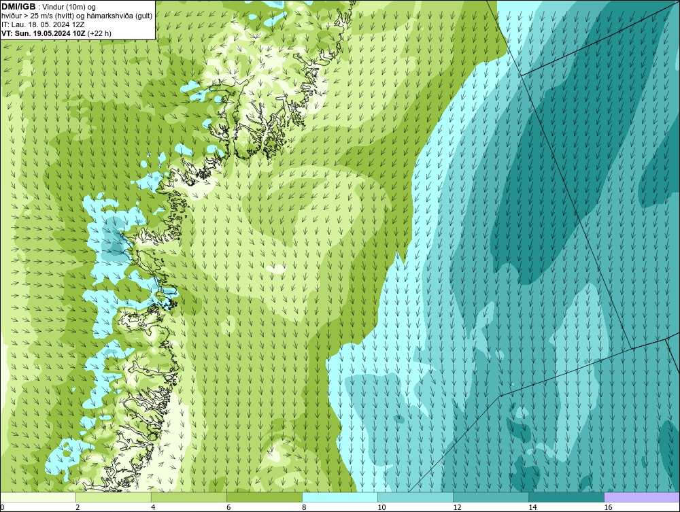680x512 pixels.
Task: Click the 0–2 m/s palest legend swatch
Action: (x=38, y=497)
